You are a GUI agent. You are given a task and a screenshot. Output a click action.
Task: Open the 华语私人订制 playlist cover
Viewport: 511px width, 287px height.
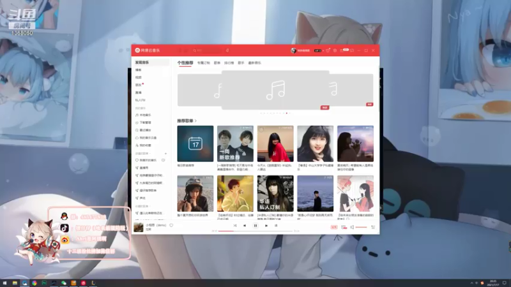pyautogui.click(x=275, y=193)
